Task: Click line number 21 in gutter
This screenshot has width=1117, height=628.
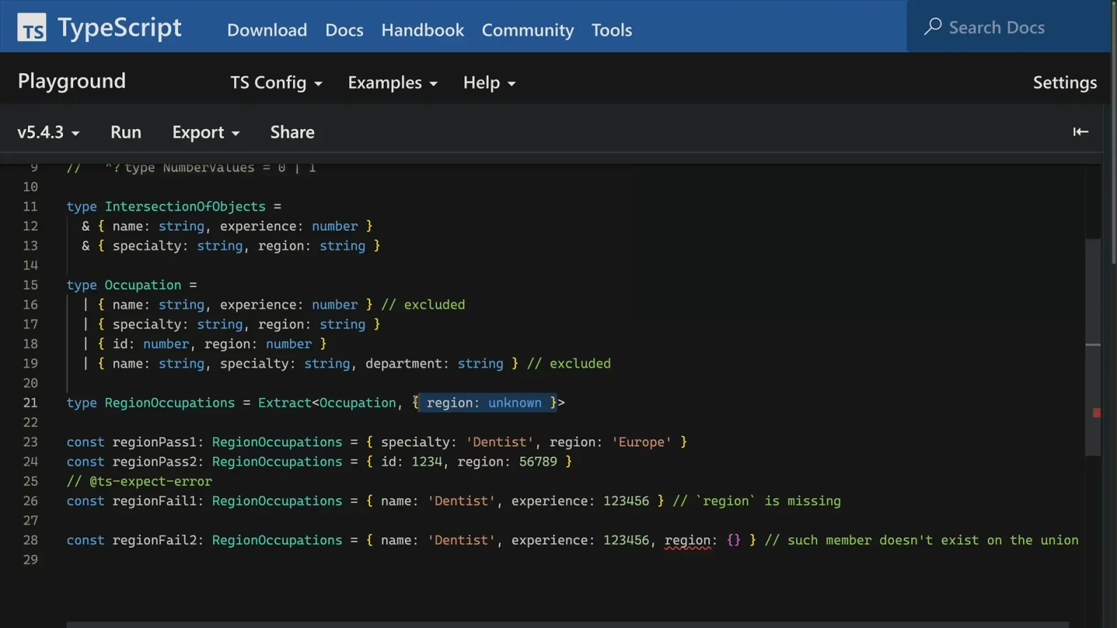Action: (x=30, y=403)
